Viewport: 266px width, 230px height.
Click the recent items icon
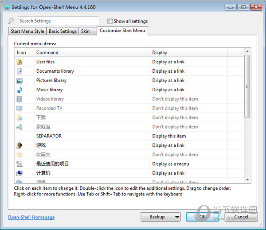tap(20, 164)
